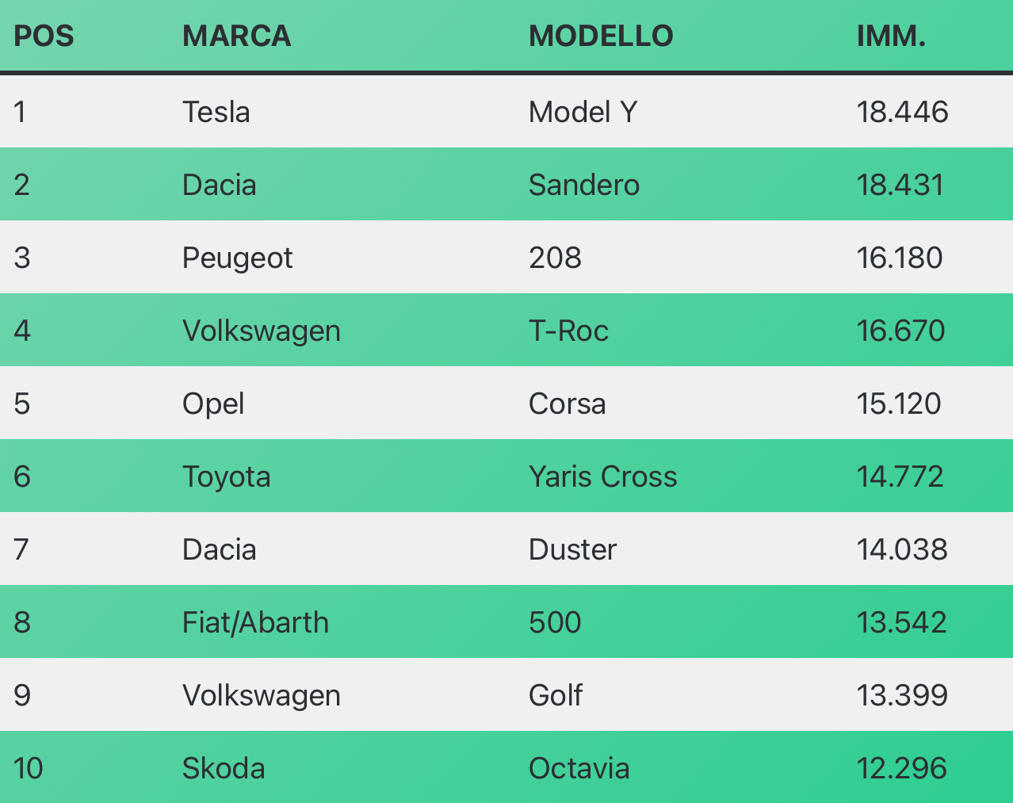1013x803 pixels.
Task: Click the IMM. column header
Action: click(891, 36)
